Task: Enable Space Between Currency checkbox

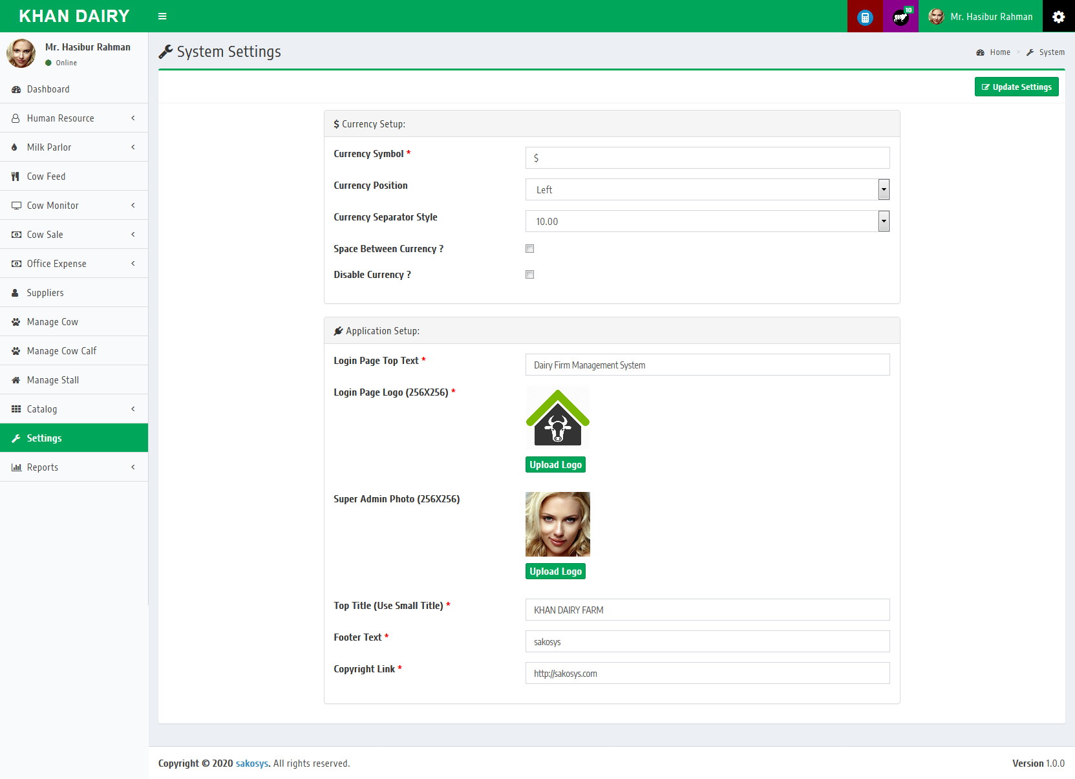Action: (529, 249)
